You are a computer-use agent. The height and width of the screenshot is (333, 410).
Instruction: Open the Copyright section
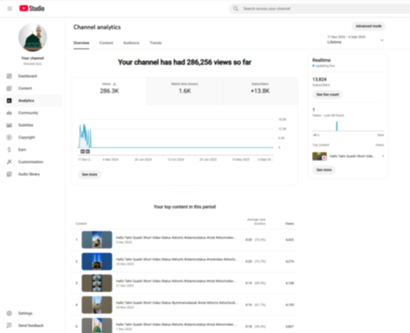coord(27,137)
